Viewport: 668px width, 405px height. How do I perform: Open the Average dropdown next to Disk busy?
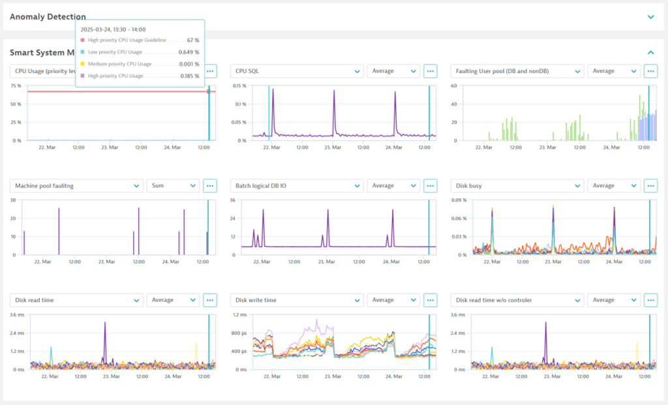(x=613, y=186)
